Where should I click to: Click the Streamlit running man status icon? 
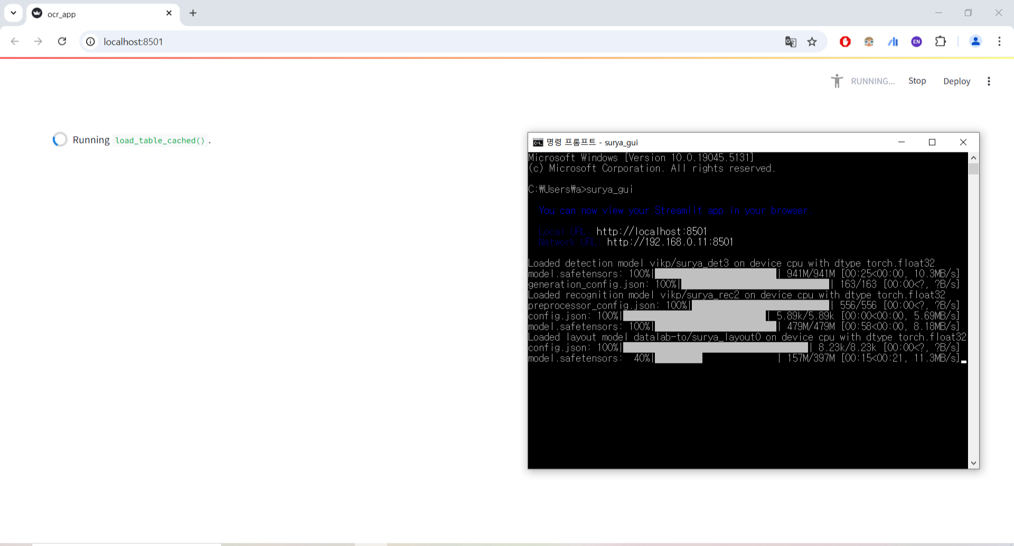(837, 81)
